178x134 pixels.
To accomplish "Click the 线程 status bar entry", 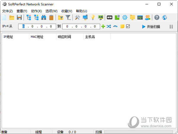I will 39,132.
